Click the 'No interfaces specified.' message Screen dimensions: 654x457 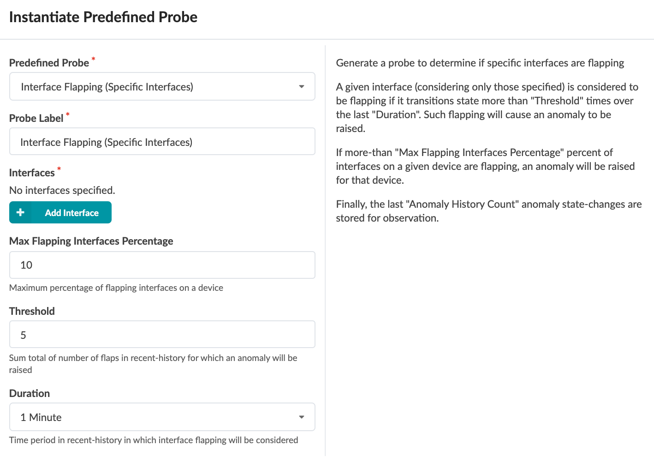(x=62, y=190)
